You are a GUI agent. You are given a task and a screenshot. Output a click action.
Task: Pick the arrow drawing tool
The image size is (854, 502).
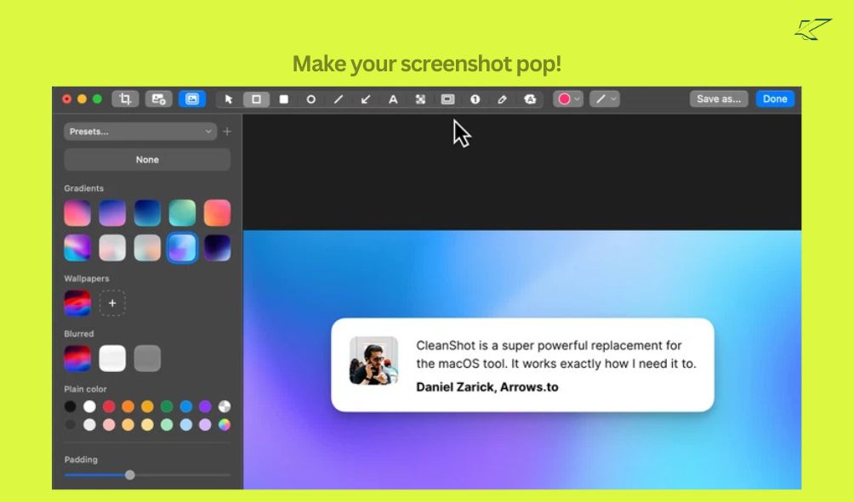366,99
